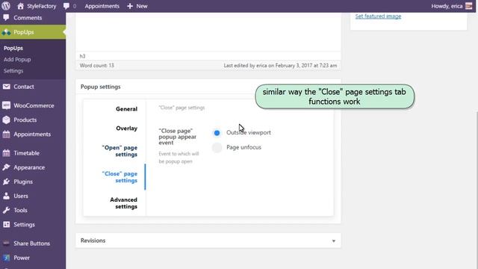Screen dimensions: 478x269
Task: Click the Users person icon
Action: (6, 196)
